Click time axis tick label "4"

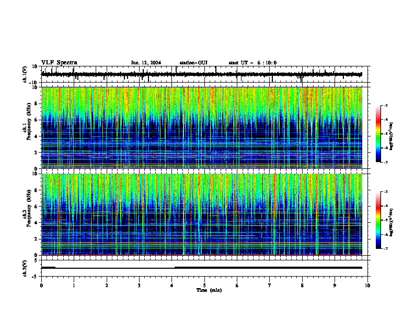coord(172,285)
